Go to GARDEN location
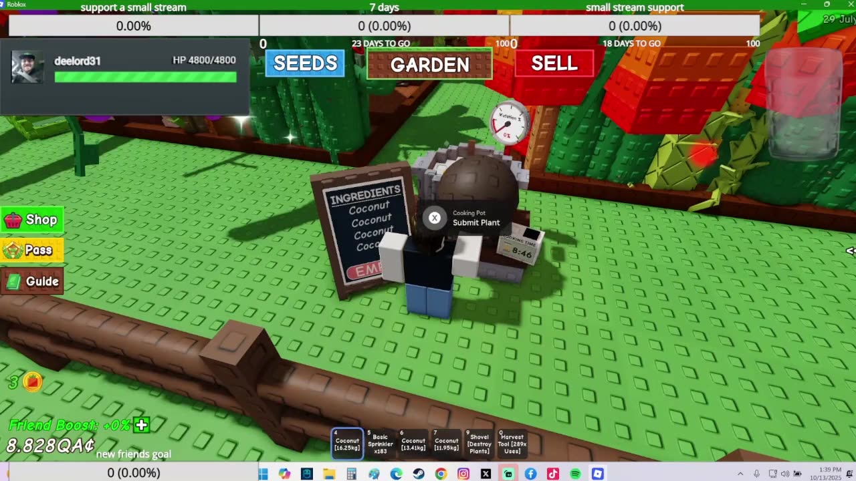 click(x=429, y=64)
